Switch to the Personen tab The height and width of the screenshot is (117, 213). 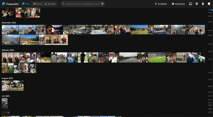click(50, 4)
